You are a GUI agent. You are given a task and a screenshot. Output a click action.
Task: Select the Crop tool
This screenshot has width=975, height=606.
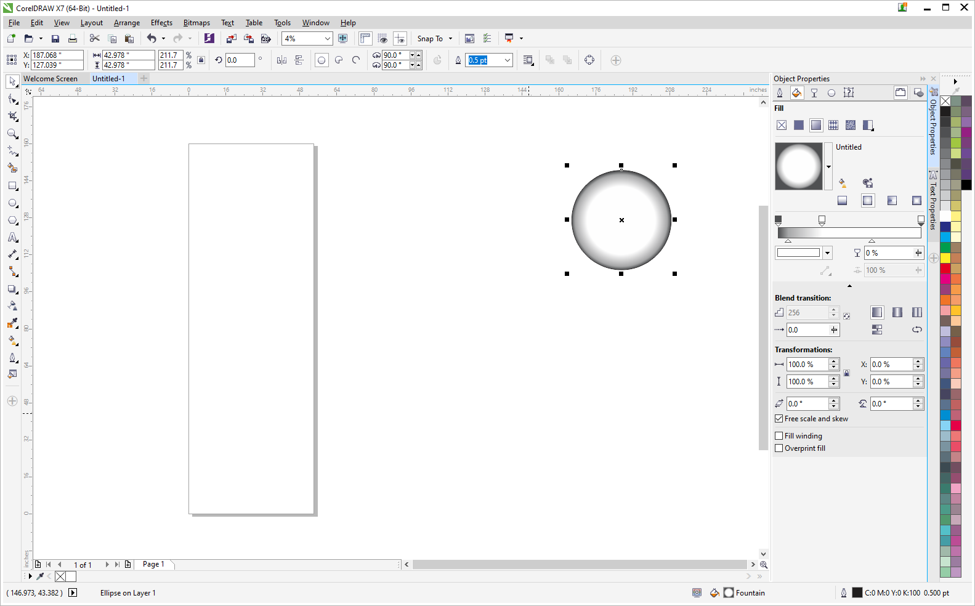(x=12, y=116)
